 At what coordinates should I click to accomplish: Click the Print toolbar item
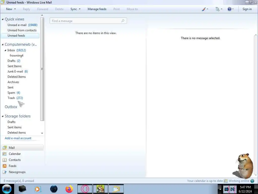click(x=116, y=9)
